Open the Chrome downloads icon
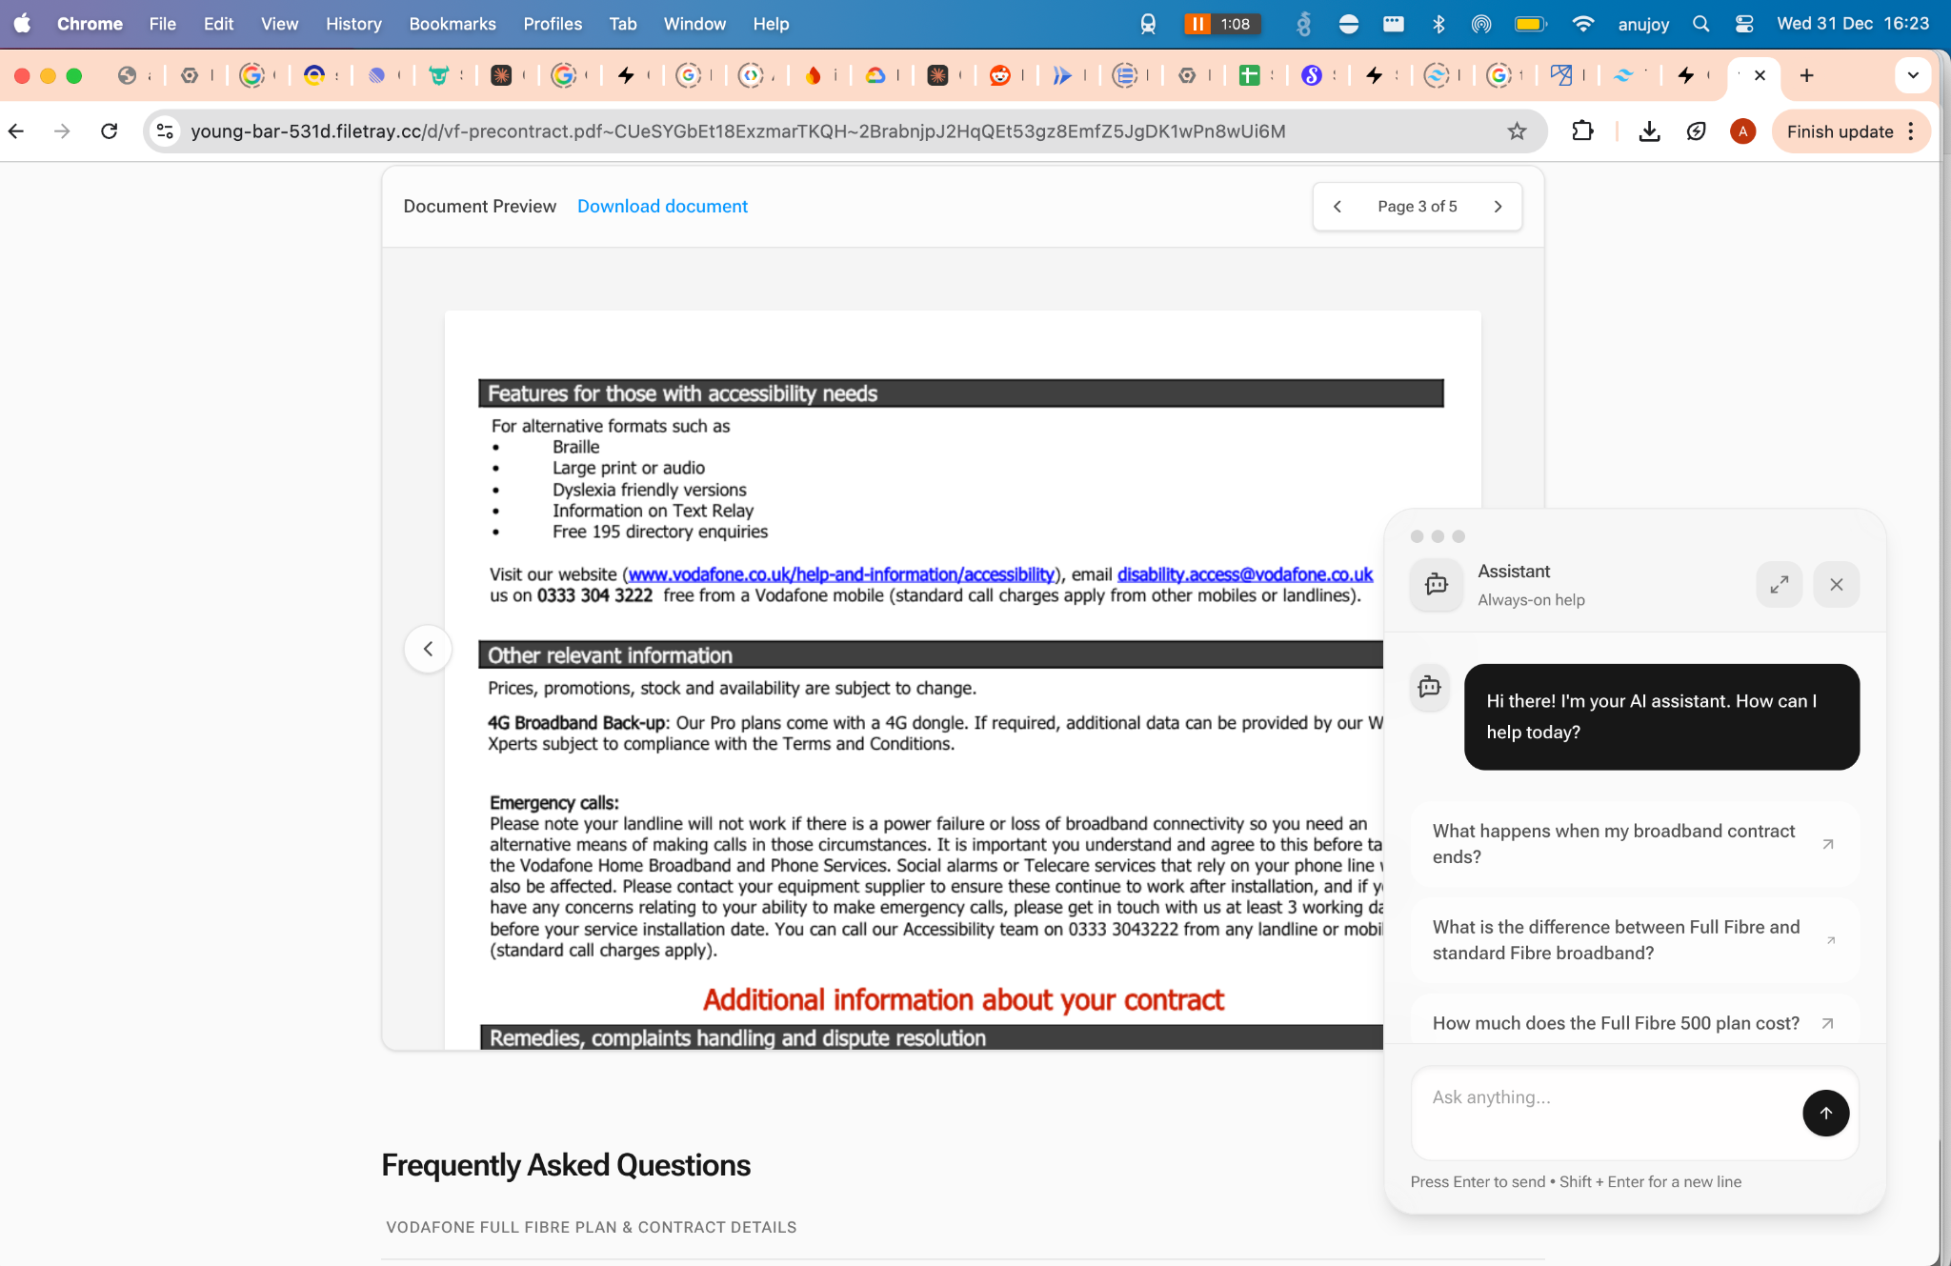Viewport: 1951px width, 1266px height. coord(1649,131)
